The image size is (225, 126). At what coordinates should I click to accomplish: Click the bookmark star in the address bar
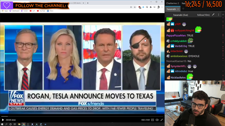point(135,7)
